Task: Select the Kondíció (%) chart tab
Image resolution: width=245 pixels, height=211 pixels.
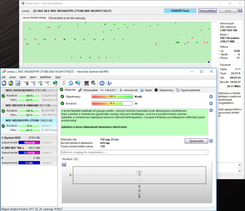Action: 70,159
